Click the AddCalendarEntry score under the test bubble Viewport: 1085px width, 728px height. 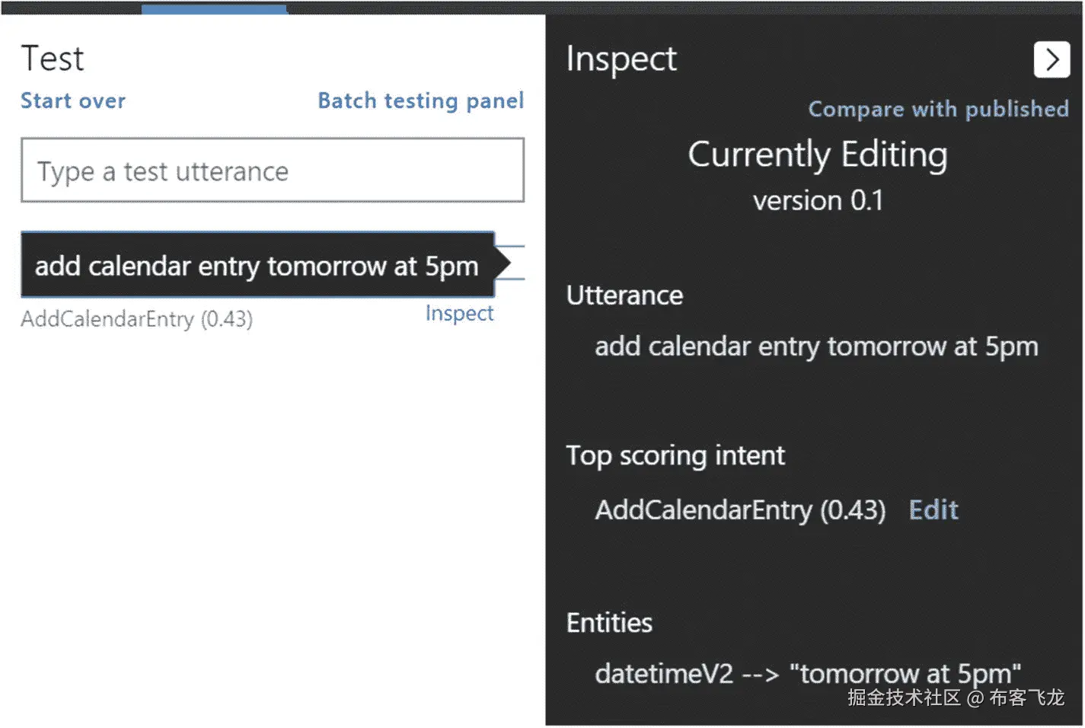[137, 319]
